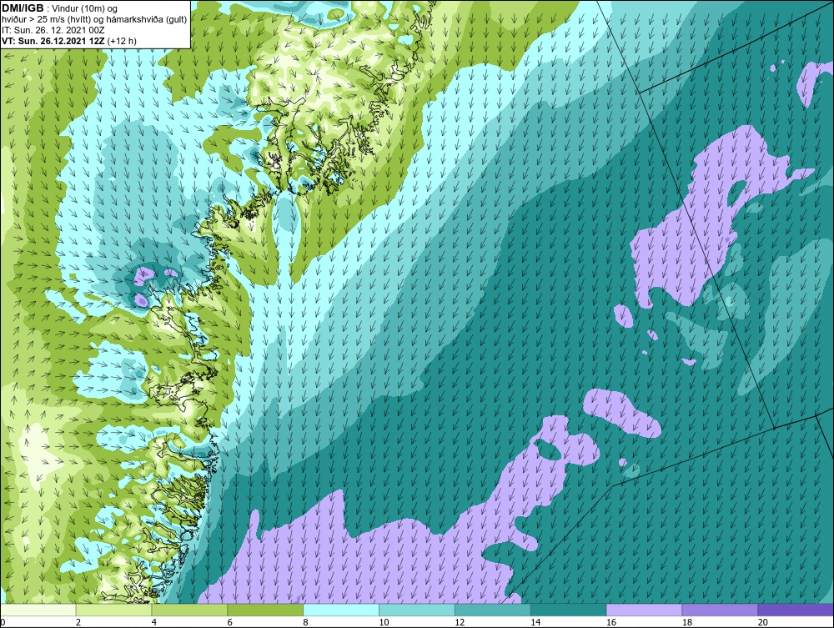Viewport: 834px width, 628px height.
Task: Click legend tick label '12'
Action: pyautogui.click(x=460, y=622)
